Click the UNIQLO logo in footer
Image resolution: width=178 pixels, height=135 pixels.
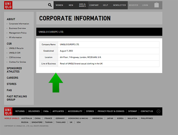[x=8, y=111]
